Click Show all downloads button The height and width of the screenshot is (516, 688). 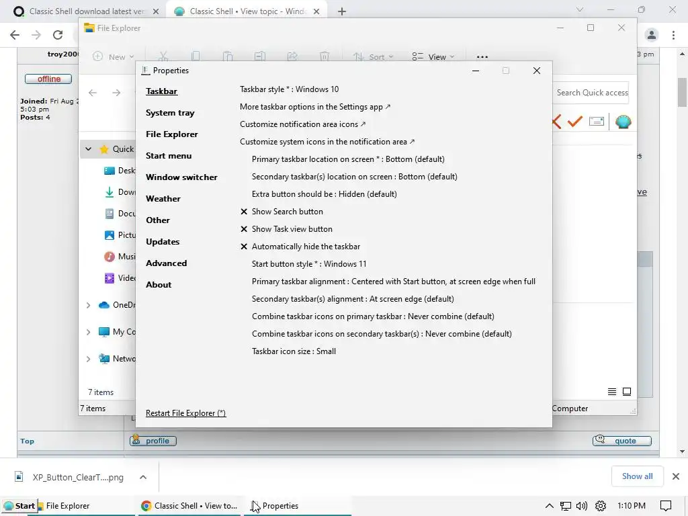click(x=637, y=476)
